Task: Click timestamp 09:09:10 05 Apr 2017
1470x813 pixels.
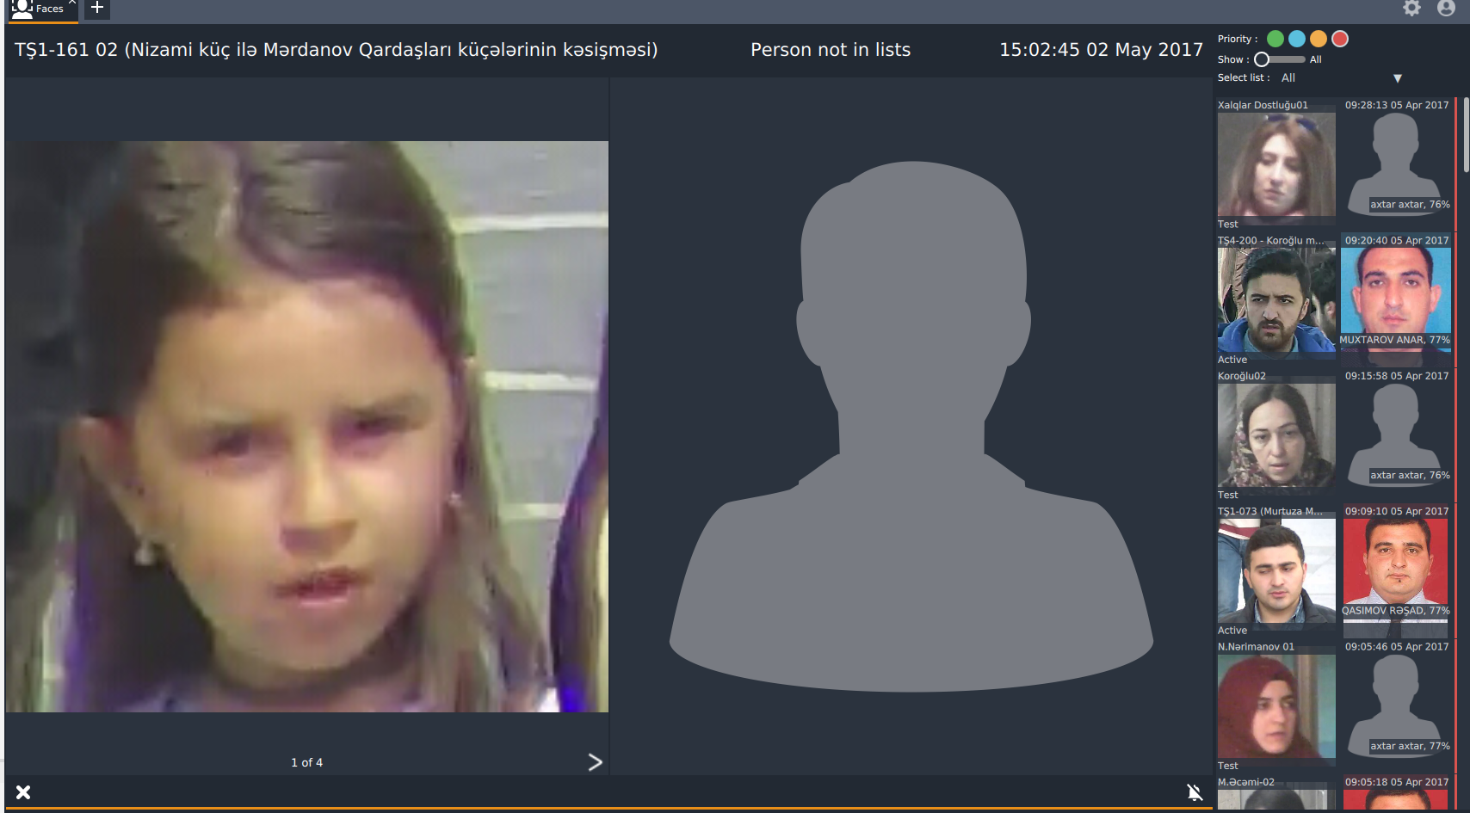Action: (1397, 511)
